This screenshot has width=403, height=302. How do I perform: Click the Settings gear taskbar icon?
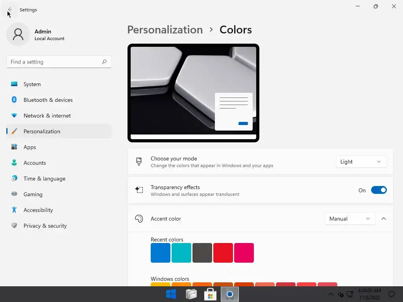230,294
